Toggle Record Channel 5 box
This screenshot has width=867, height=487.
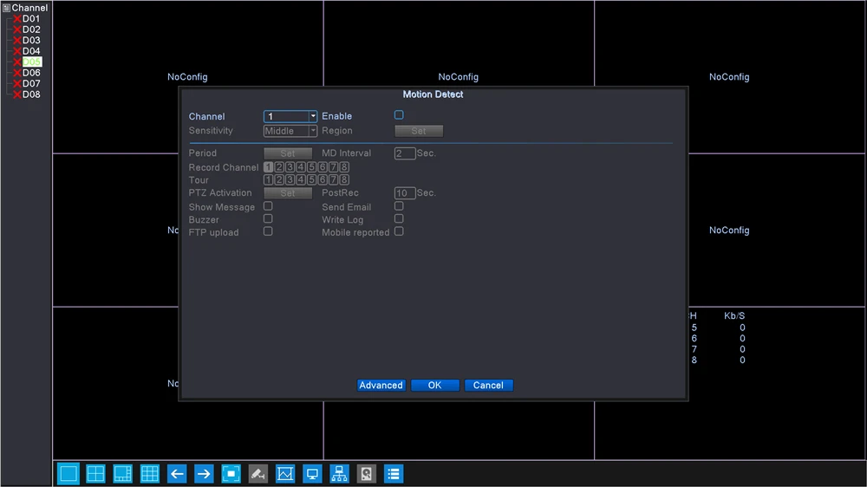pyautogui.click(x=311, y=167)
